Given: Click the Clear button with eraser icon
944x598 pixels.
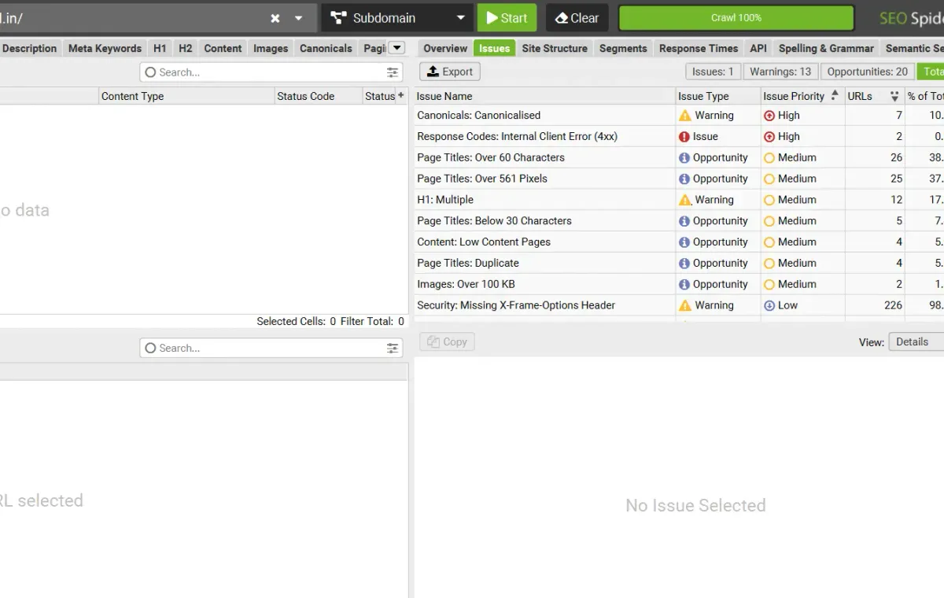Looking at the screenshot, I should (577, 17).
